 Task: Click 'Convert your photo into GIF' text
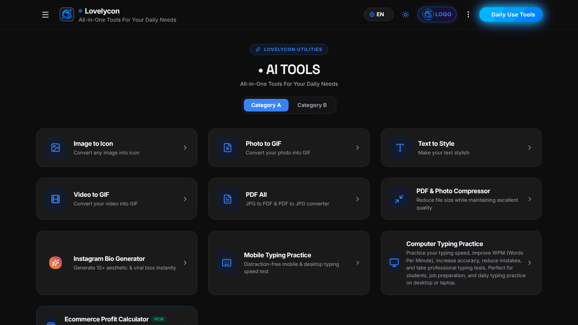[278, 153]
